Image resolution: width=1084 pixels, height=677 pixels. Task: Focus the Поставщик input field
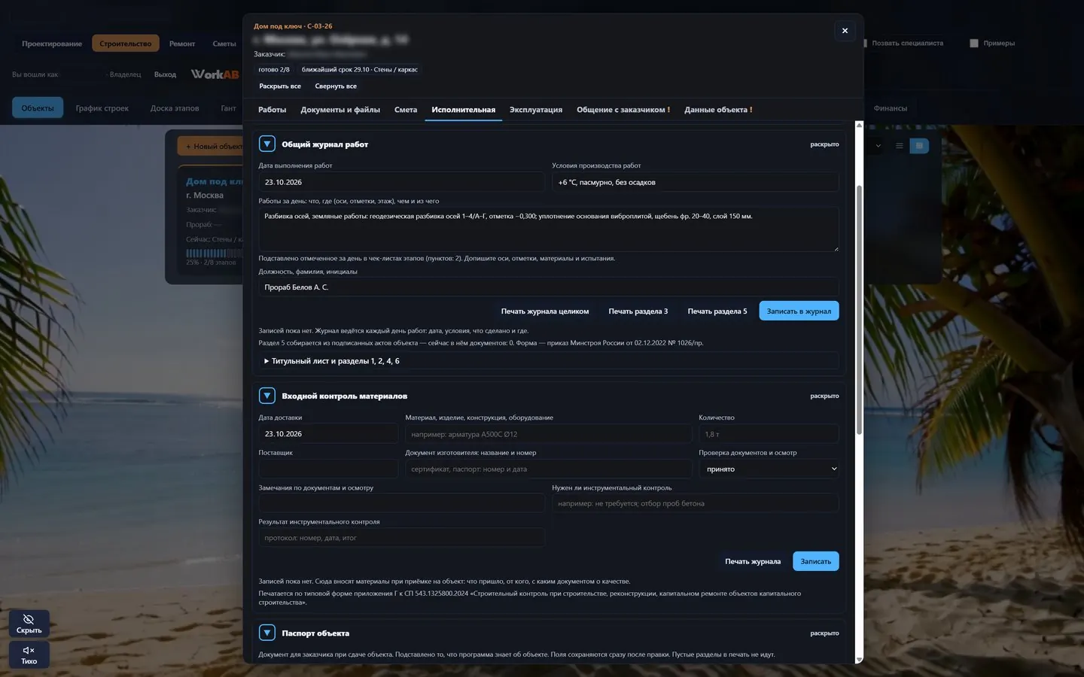pos(328,469)
